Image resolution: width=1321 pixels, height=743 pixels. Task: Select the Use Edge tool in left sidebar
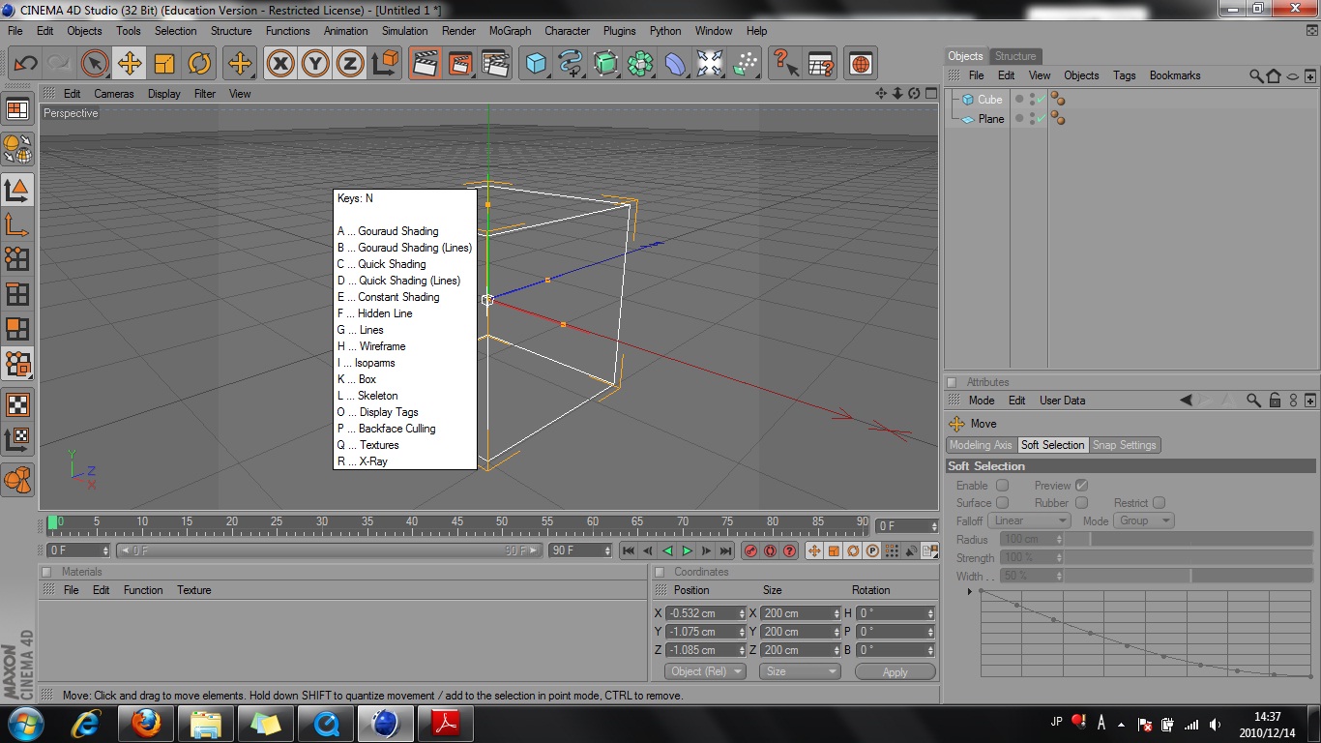tap(17, 294)
